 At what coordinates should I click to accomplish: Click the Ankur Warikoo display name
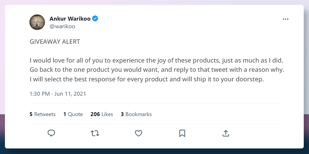pos(70,19)
